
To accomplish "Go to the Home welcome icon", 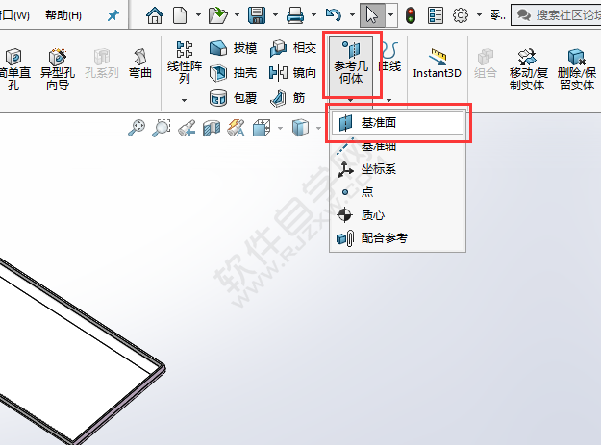I will coord(155,15).
